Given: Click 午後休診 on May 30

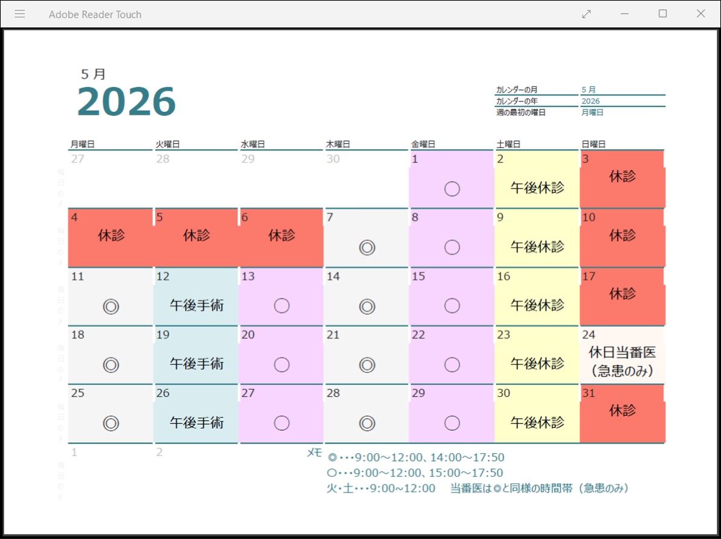Looking at the screenshot, I should pos(537,422).
